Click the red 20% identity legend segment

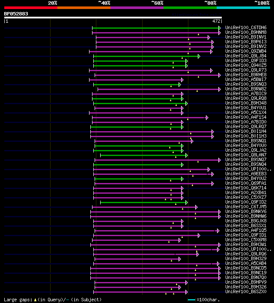coord(31,8)
